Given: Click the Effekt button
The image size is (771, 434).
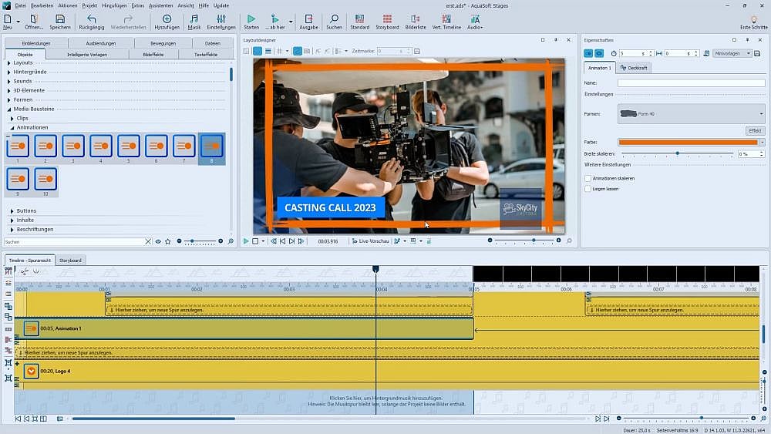Looking at the screenshot, I should (754, 131).
